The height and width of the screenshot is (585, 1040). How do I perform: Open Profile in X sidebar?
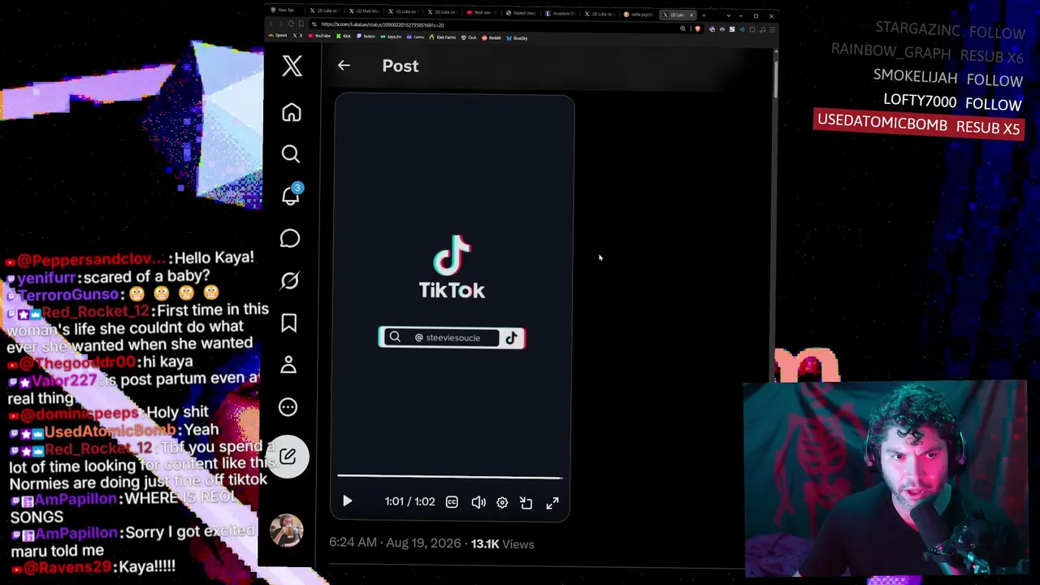point(288,364)
